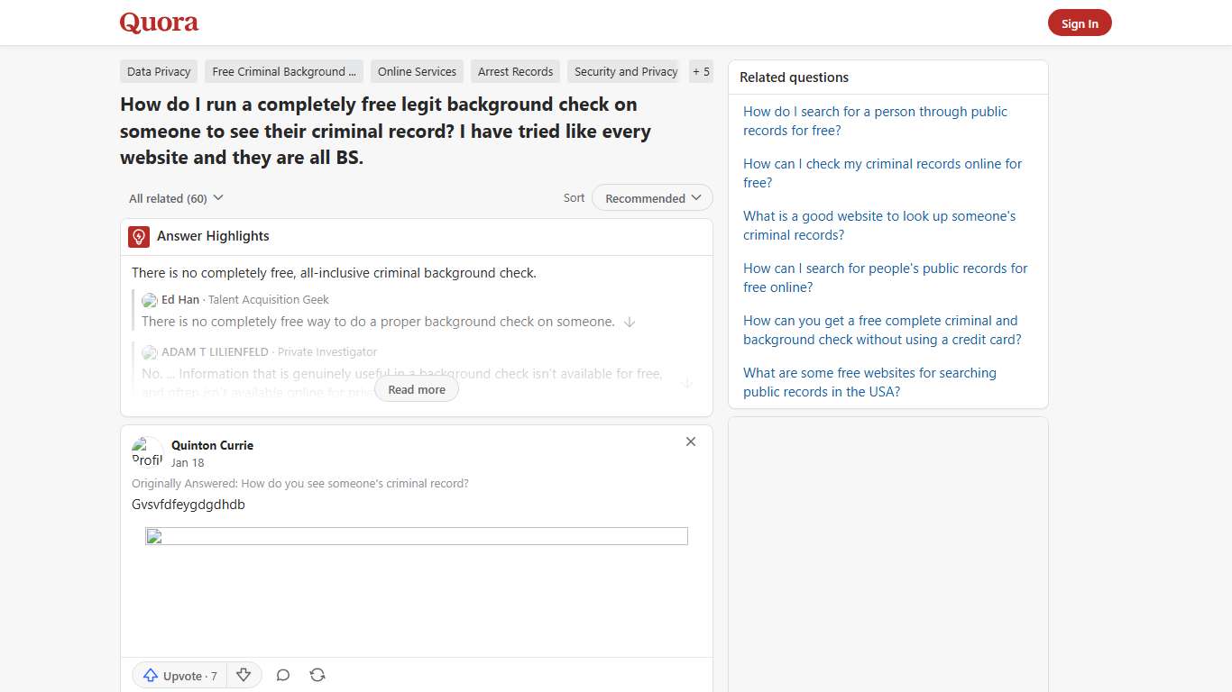Click Adam T Lilienfeld's profile picture
Screen dimensions: 1232x692
coord(149,351)
